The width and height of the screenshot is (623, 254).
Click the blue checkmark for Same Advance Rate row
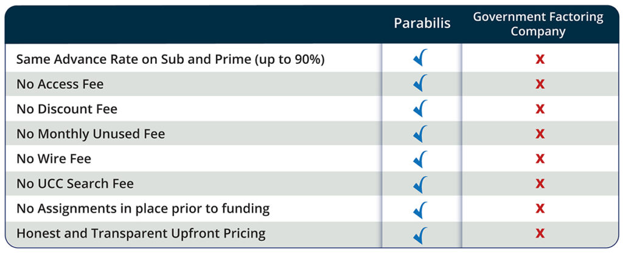420,59
